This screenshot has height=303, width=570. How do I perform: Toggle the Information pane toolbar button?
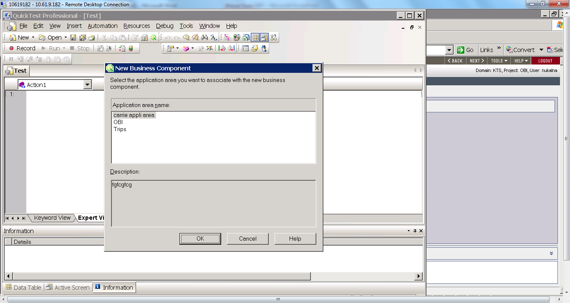pos(264,37)
